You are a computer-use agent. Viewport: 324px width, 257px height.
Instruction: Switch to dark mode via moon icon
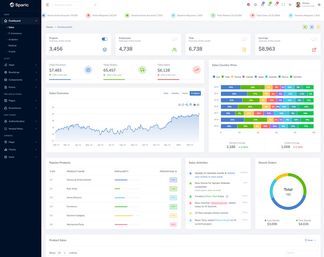tap(255, 5)
